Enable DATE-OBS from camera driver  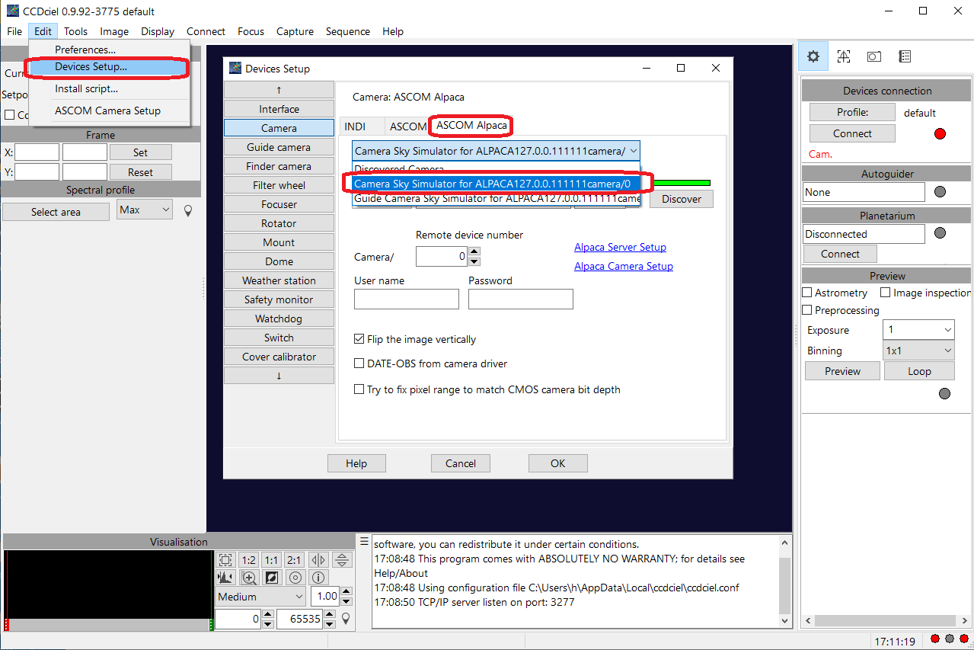[x=359, y=363]
